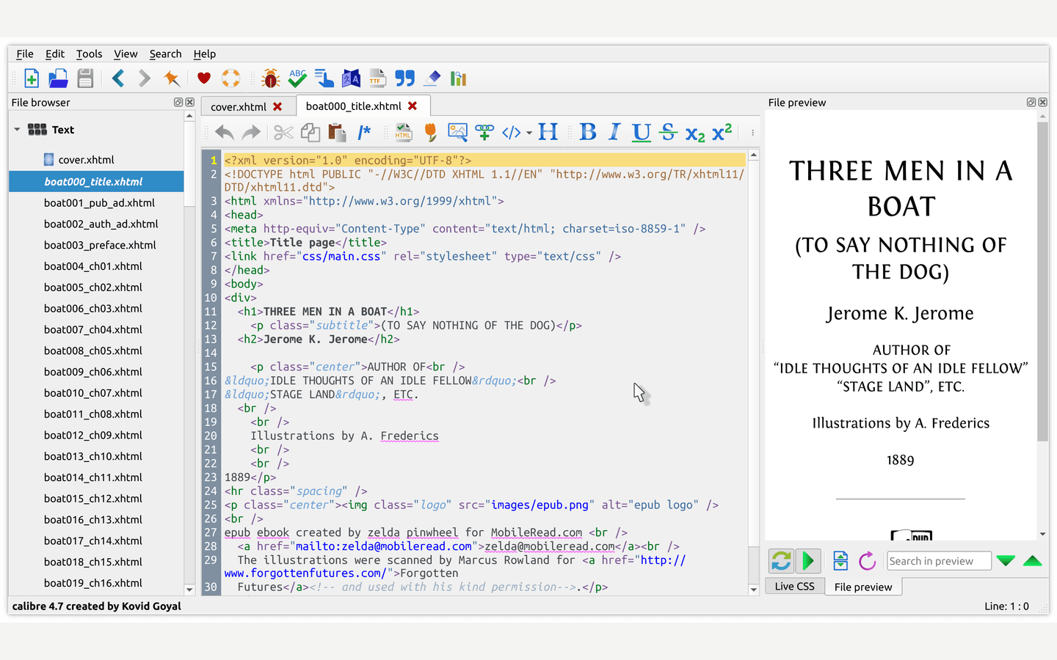Screen dimensions: 1057x660
Task: Insert an image with the picture search icon
Action: 457,133
